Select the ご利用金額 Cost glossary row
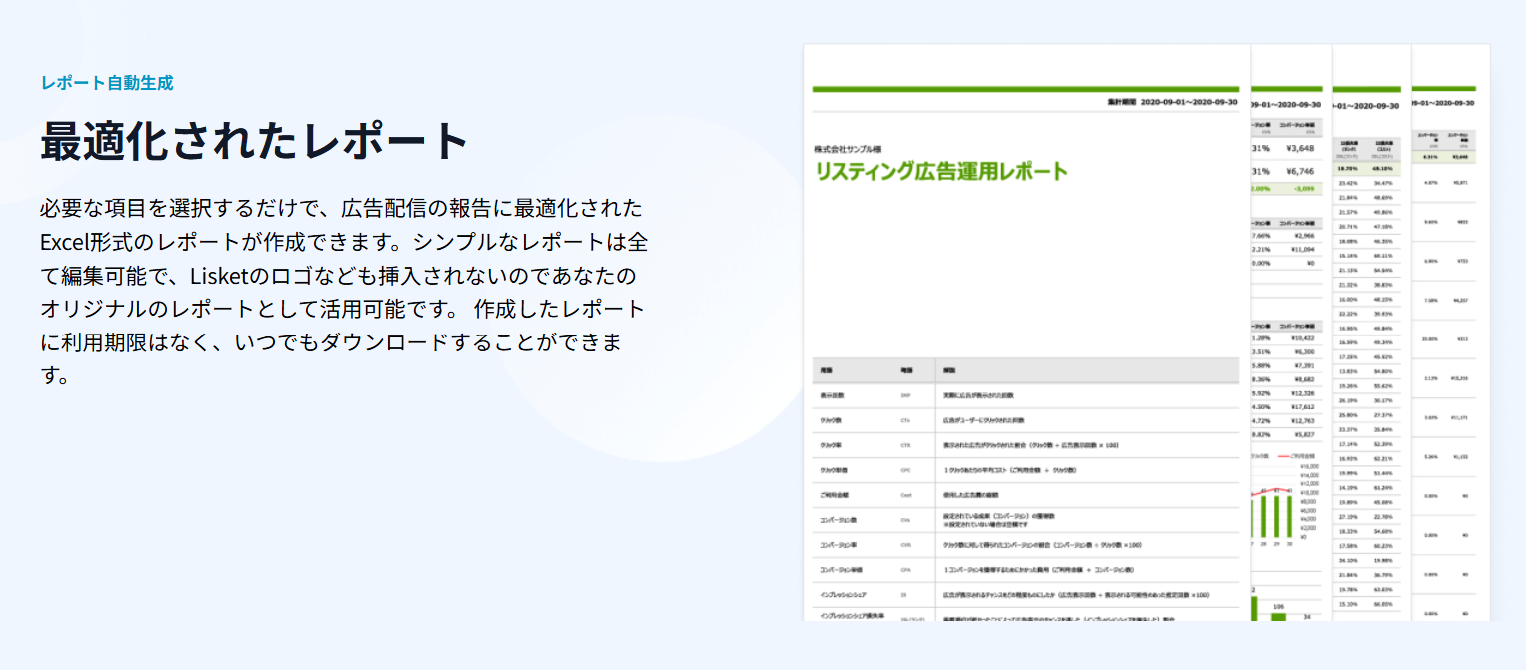 coord(1026,495)
